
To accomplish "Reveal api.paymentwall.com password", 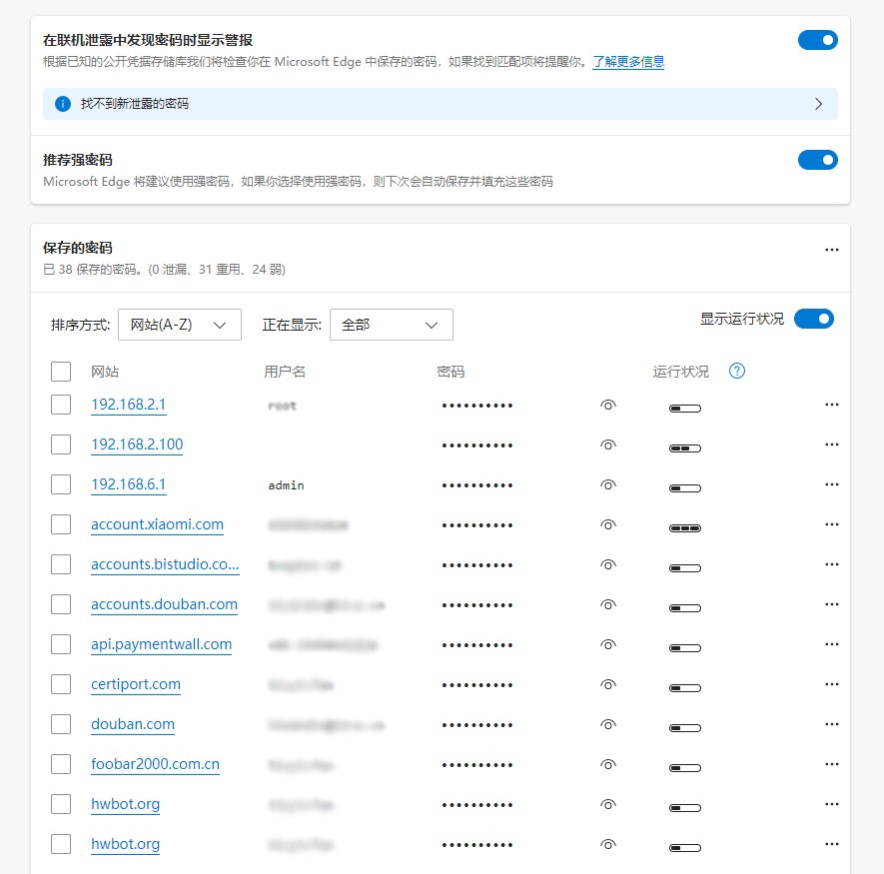I will coord(607,645).
